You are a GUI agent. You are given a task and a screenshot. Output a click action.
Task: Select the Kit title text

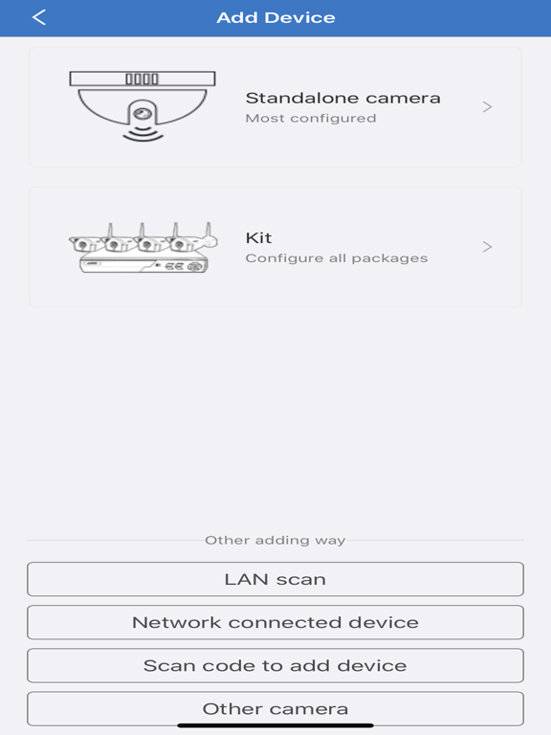[x=258, y=237]
